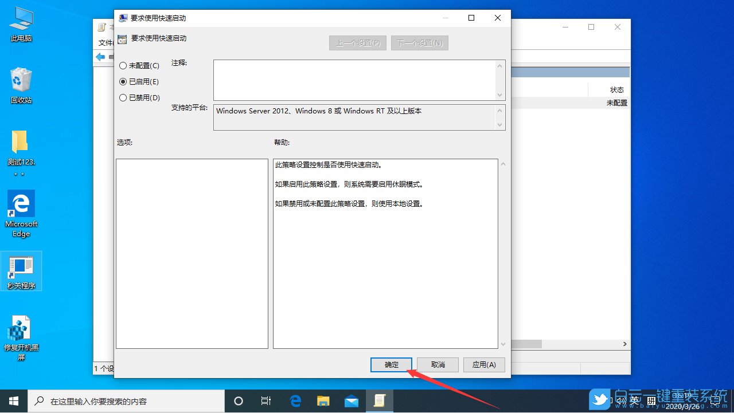Open Cortana search from the taskbar

click(x=238, y=400)
